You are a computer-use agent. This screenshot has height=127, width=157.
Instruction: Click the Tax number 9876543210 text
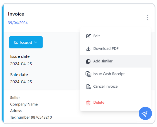[x=31, y=117]
